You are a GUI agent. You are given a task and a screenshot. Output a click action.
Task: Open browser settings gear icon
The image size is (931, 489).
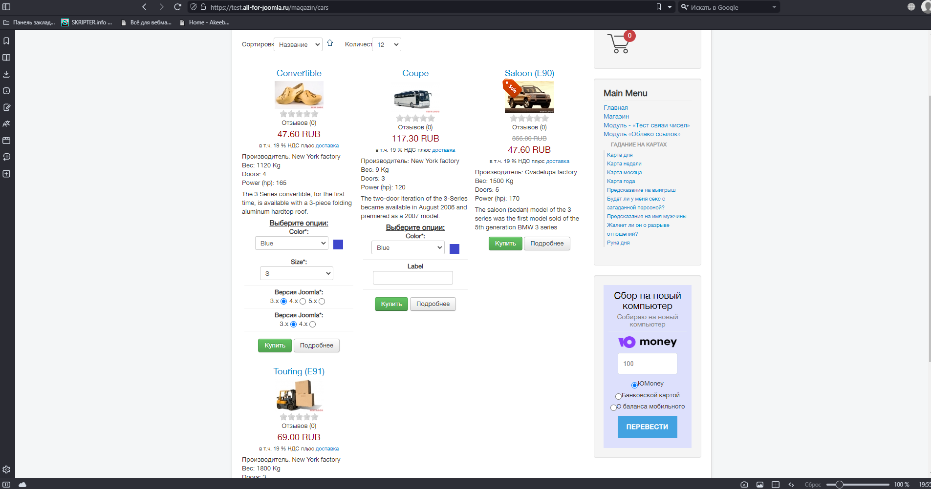pos(6,469)
